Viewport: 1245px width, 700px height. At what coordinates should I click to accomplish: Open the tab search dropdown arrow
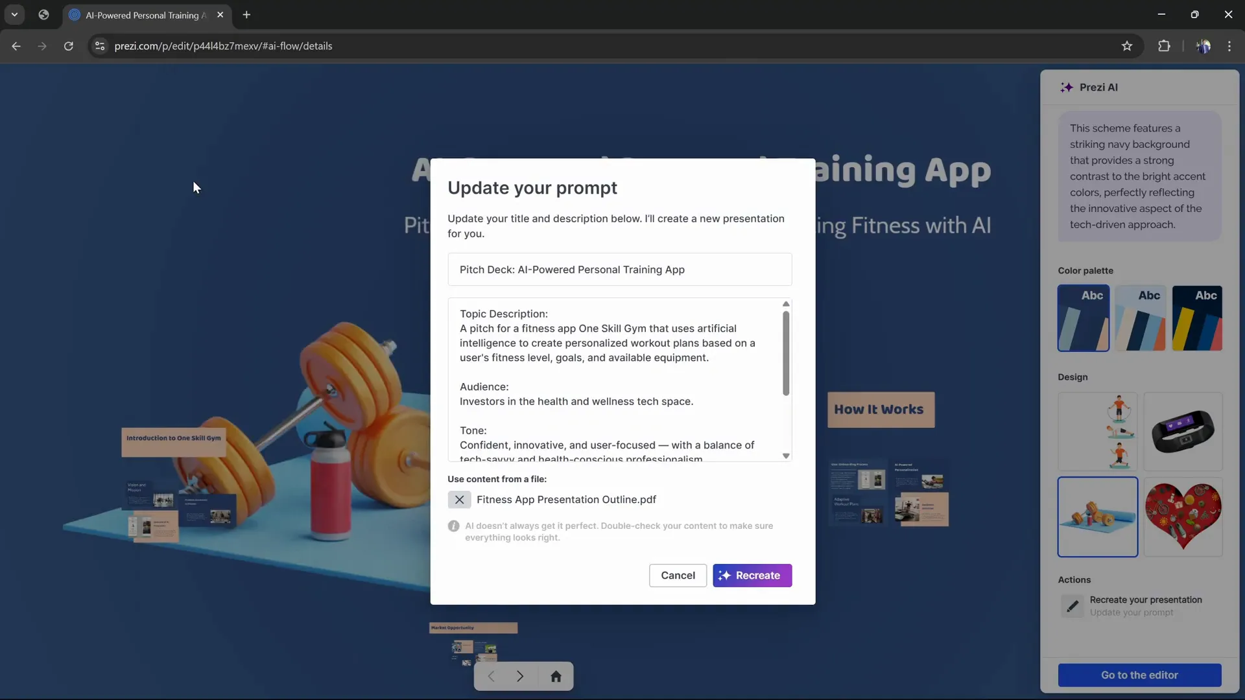[14, 14]
